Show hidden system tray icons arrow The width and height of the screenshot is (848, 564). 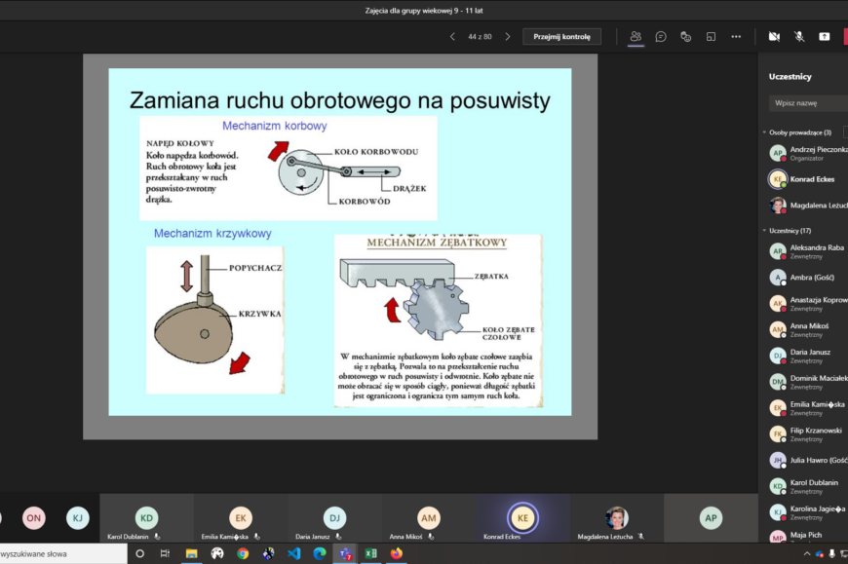[x=806, y=553]
